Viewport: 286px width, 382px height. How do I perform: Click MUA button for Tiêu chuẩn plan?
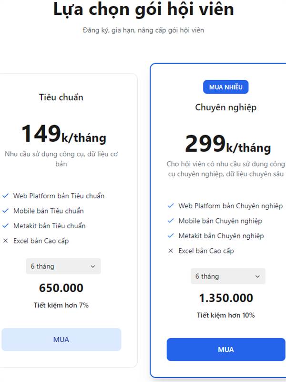(61, 340)
